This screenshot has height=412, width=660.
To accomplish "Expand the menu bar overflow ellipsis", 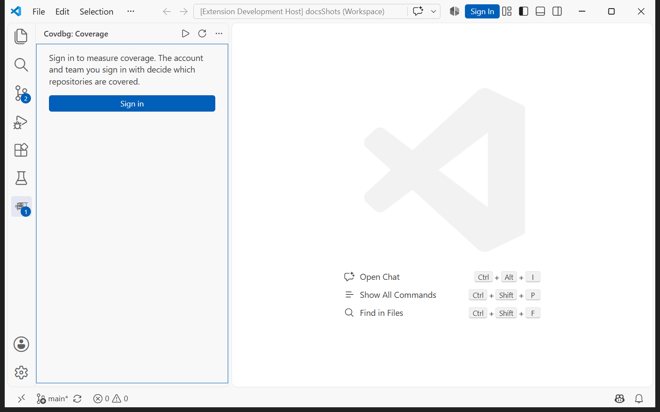I will [131, 12].
